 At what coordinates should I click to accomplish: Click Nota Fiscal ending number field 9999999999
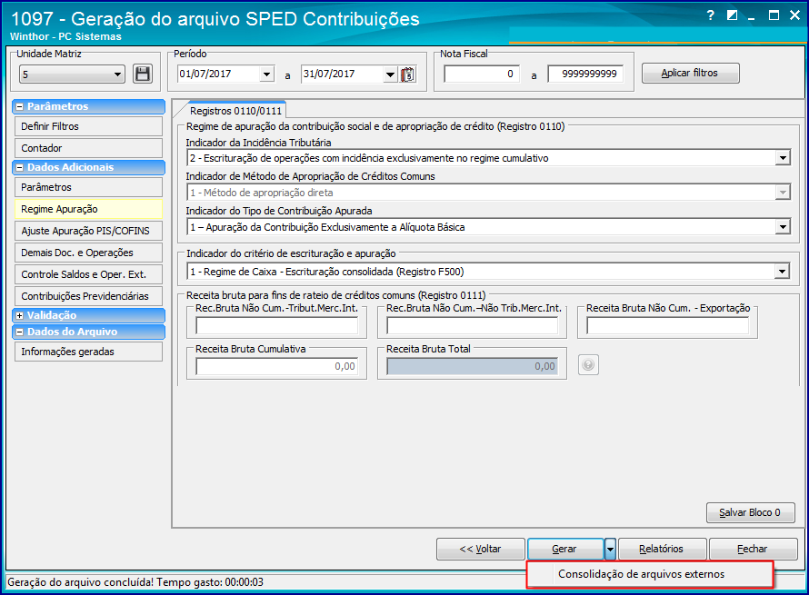tap(585, 74)
